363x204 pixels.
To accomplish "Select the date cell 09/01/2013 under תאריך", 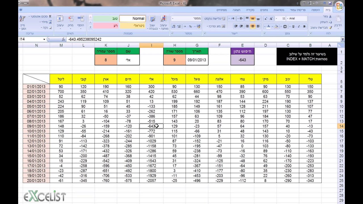I will click(197, 60).
